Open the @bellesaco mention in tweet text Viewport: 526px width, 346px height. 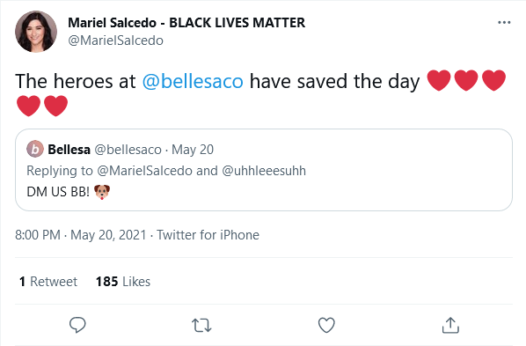coord(193,81)
